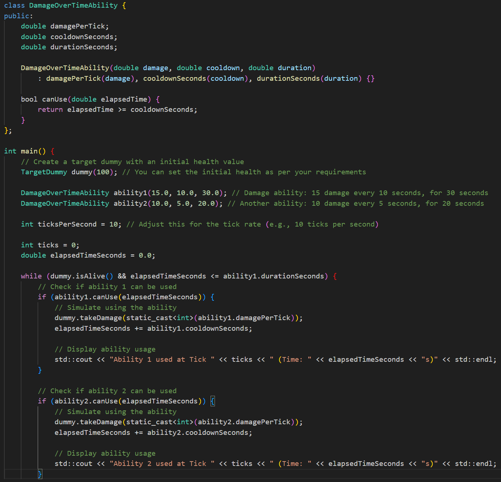Click the class name DamageOverTimeAbility in the class declaration
The image size is (501, 482).
73,5
